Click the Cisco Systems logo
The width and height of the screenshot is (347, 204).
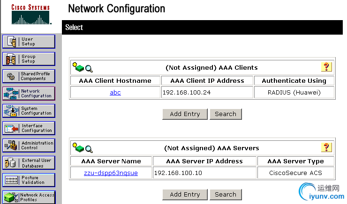tap(31, 15)
